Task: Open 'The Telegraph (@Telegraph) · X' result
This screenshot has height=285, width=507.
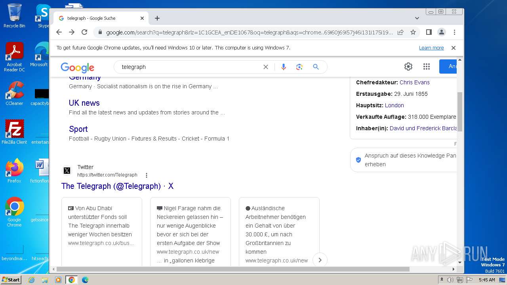Action: point(117,186)
